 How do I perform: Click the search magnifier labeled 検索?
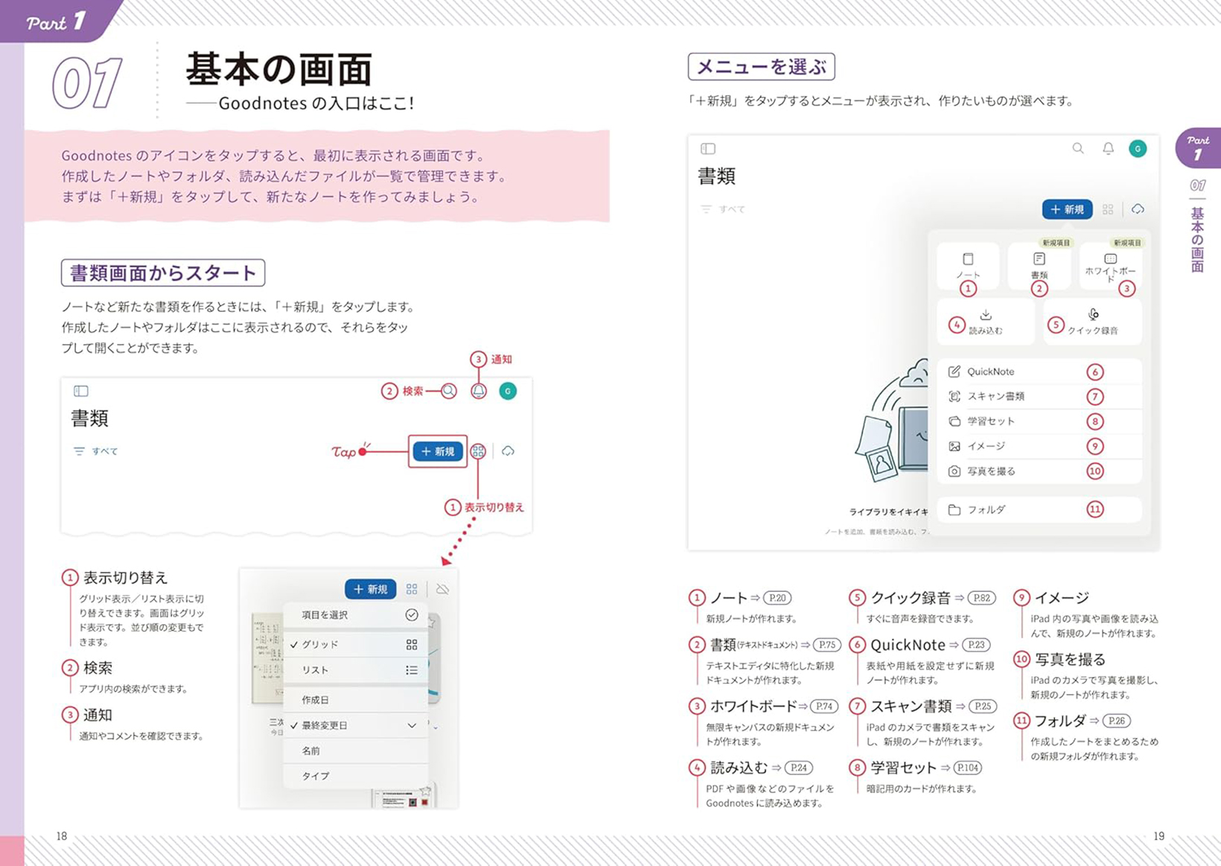(449, 391)
